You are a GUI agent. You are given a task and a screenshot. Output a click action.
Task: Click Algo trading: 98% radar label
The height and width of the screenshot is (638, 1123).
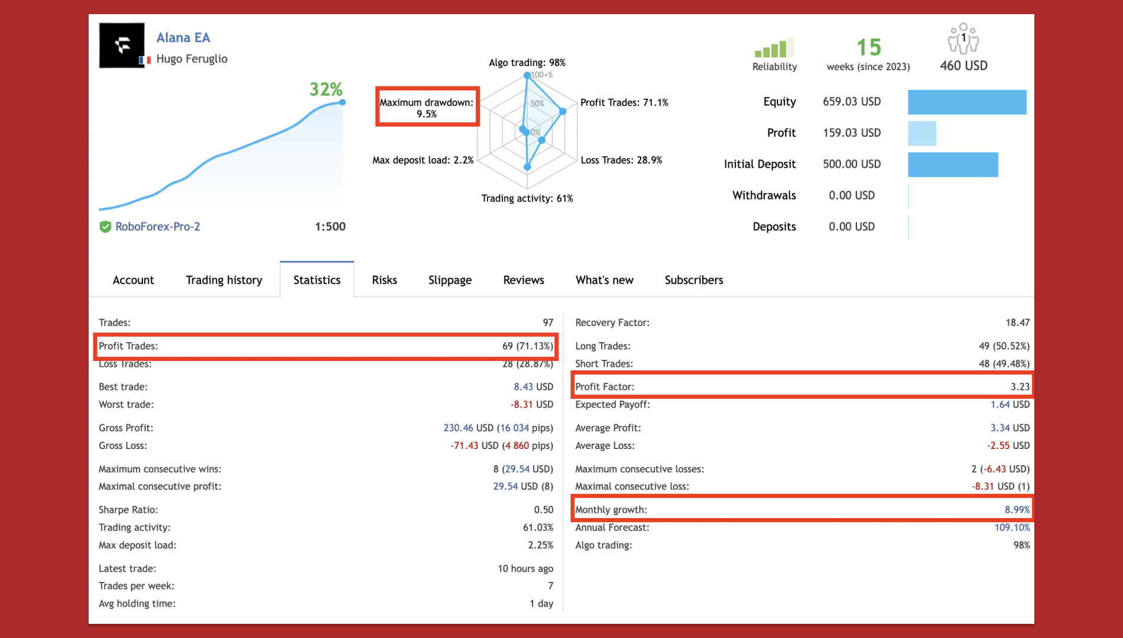tap(527, 63)
